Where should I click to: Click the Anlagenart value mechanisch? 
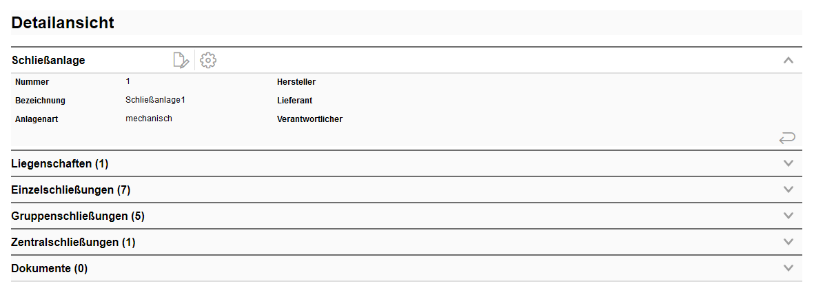coord(149,119)
